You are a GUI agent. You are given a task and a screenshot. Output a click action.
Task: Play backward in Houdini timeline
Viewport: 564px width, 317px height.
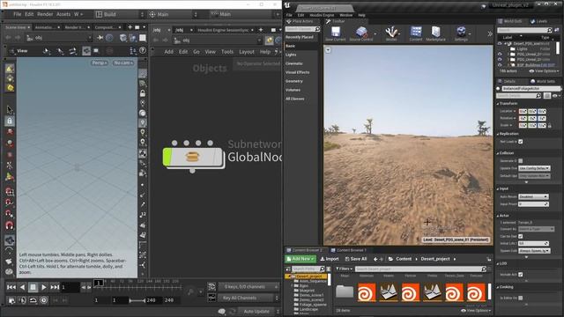(x=22, y=287)
